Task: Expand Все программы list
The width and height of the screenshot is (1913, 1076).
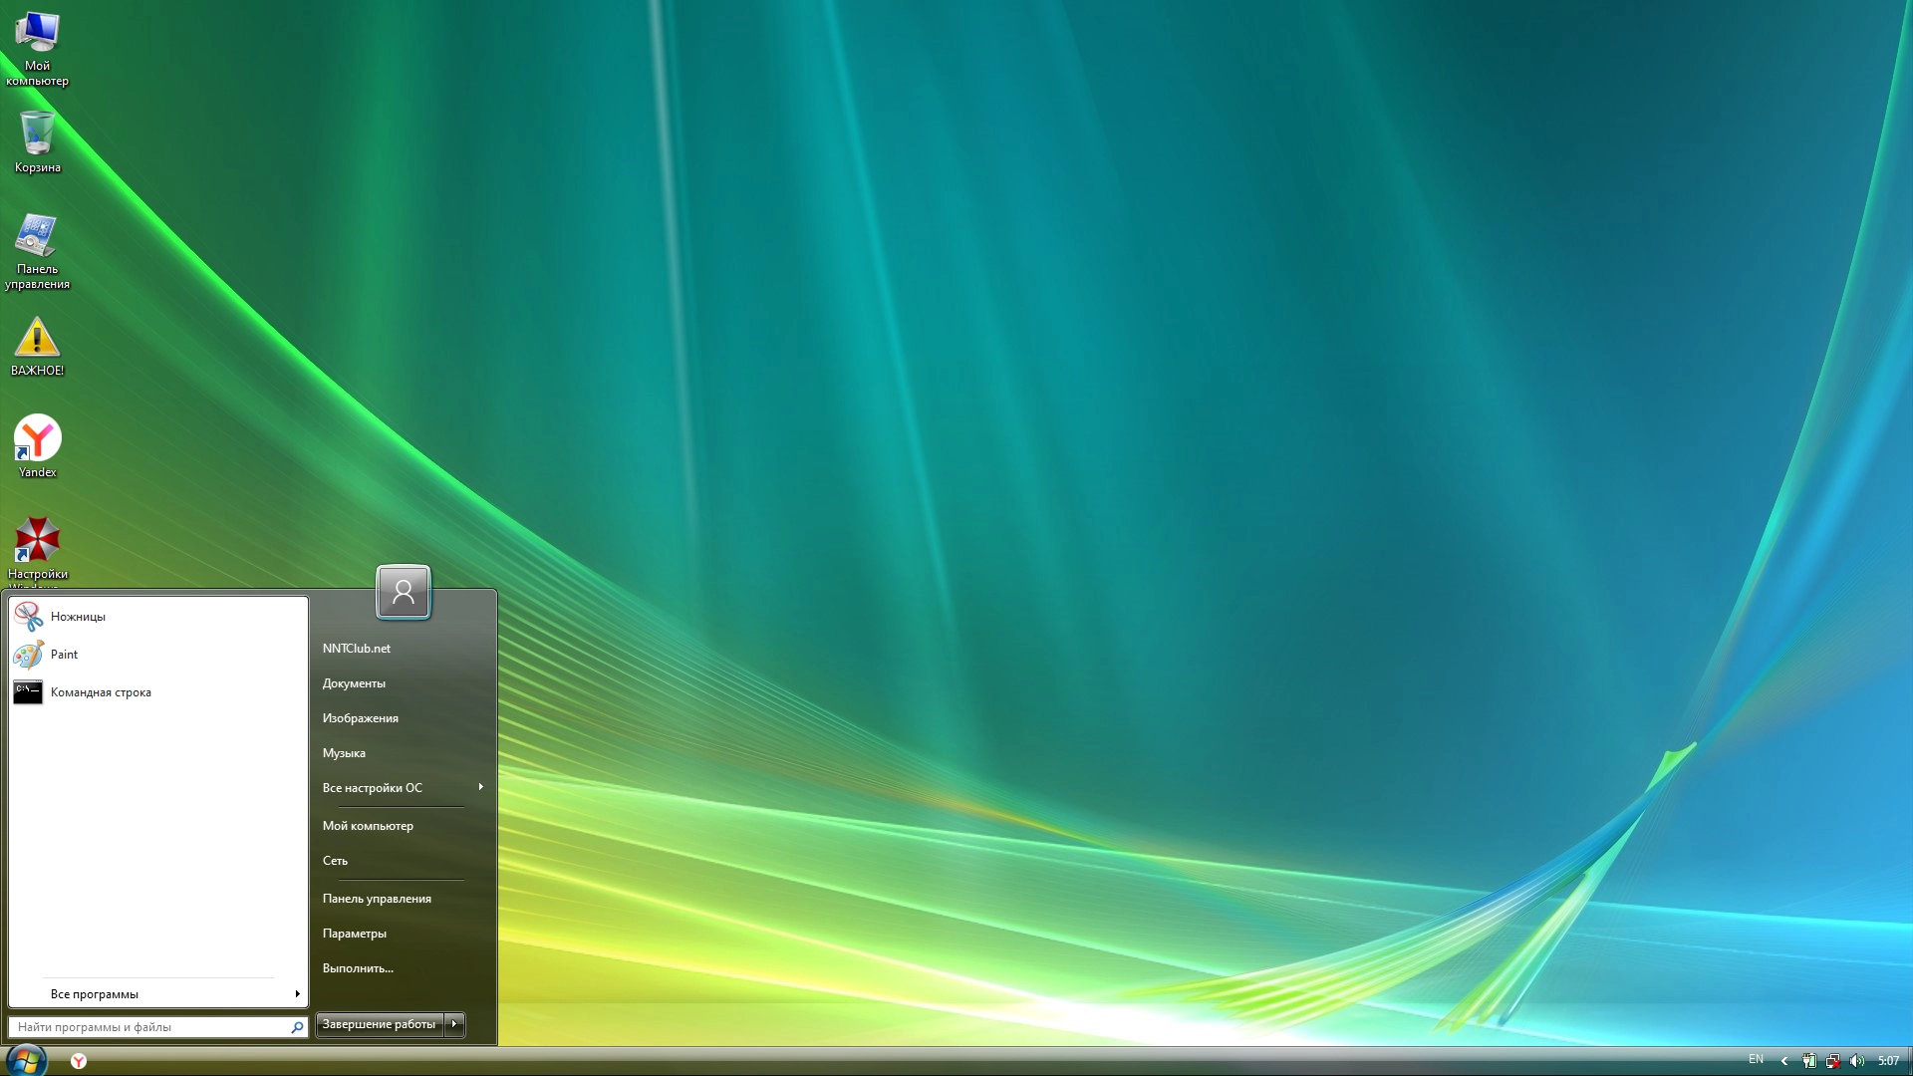Action: click(x=95, y=993)
